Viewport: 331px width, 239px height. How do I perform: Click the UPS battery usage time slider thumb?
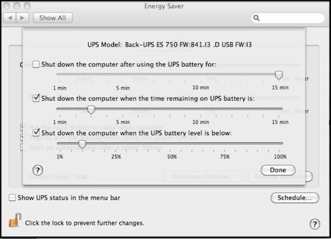tap(279, 75)
